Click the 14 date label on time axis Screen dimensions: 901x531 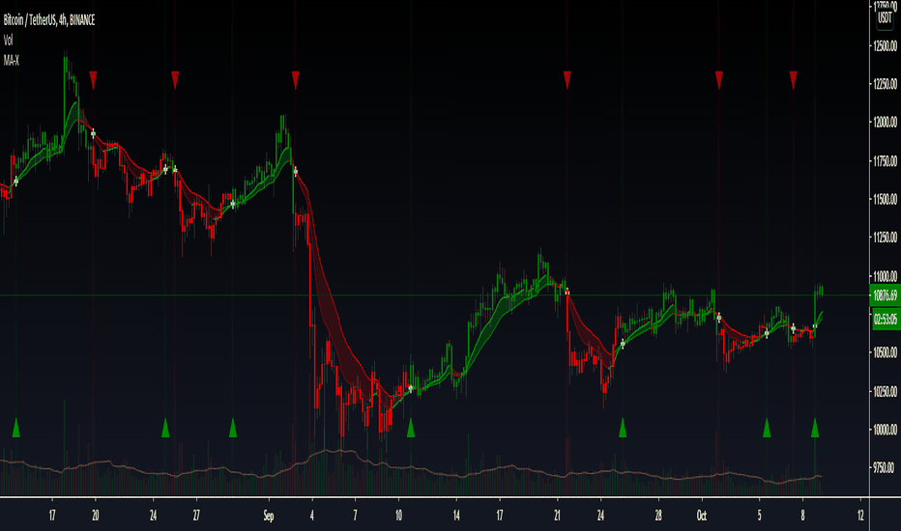pyautogui.click(x=456, y=516)
